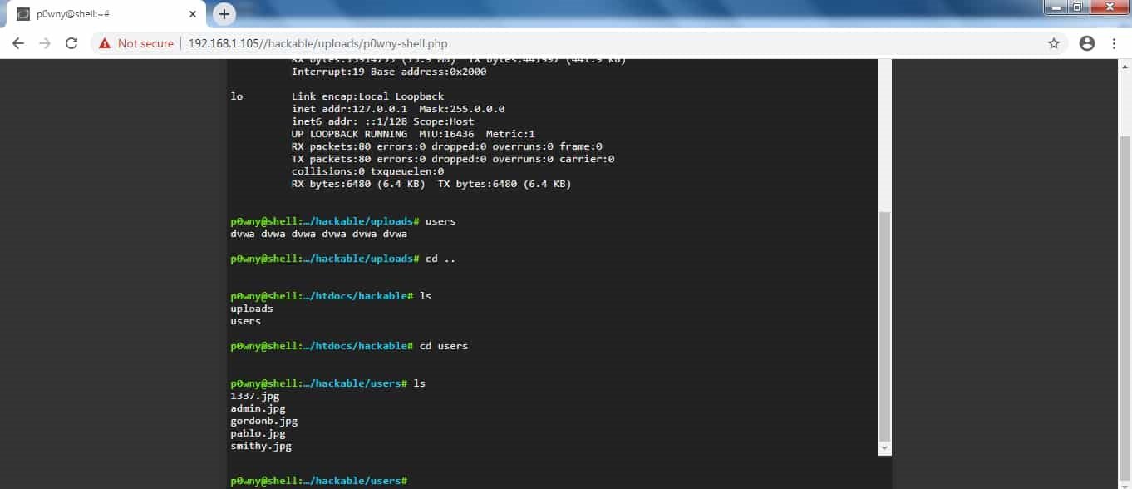The image size is (1132, 489).
Task: Click the 'Link encap:Local Loopback' line
Action: point(367,96)
